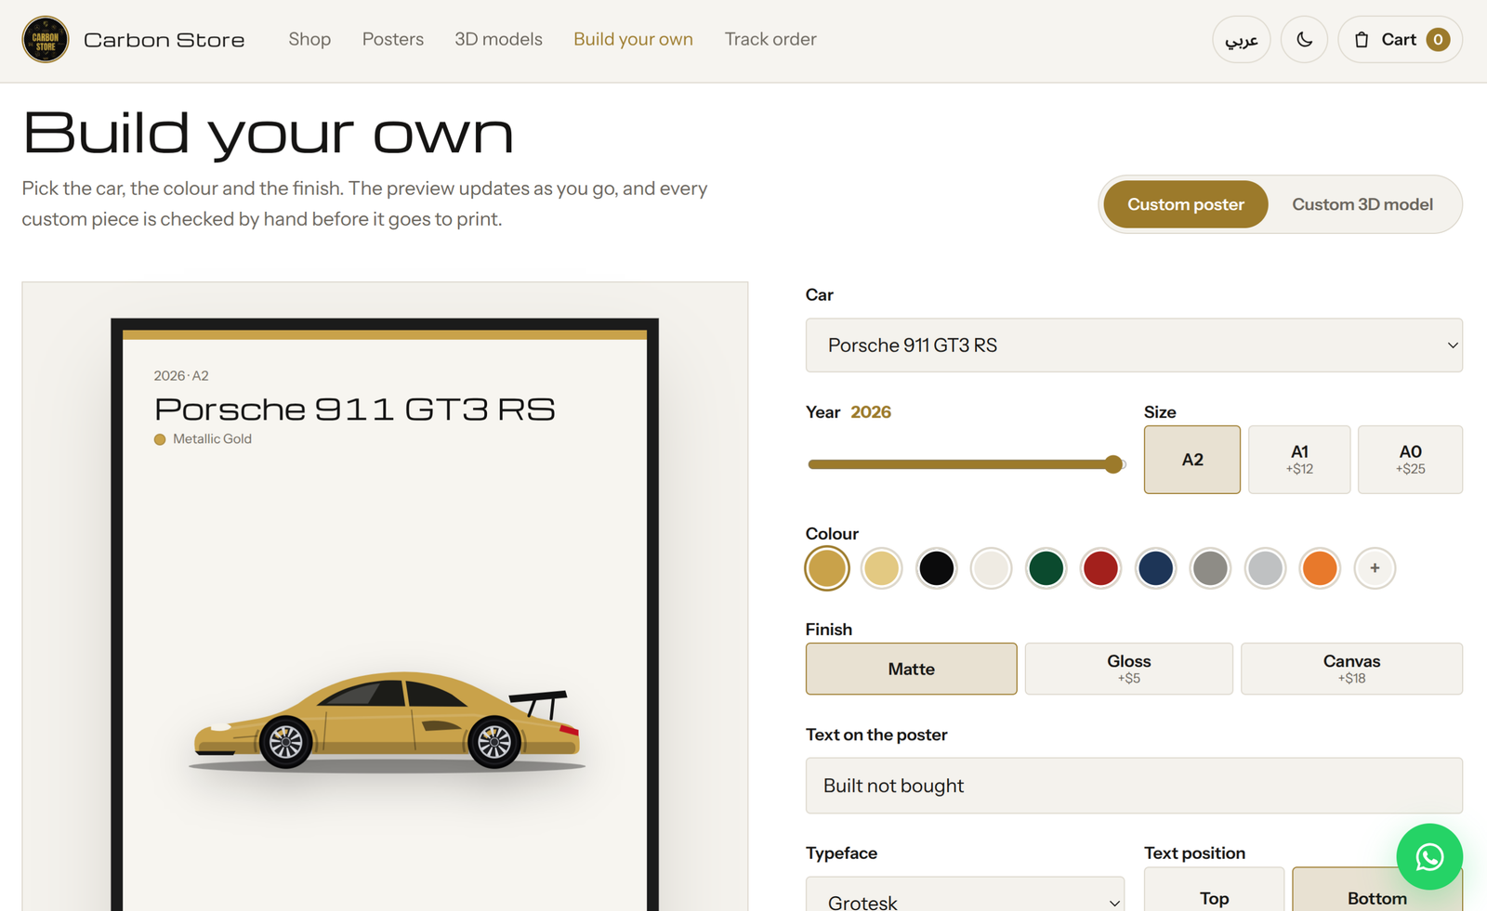
Task: Click the poster text input field
Action: point(1134,786)
